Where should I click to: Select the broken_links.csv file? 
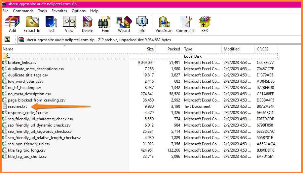tap(22, 63)
